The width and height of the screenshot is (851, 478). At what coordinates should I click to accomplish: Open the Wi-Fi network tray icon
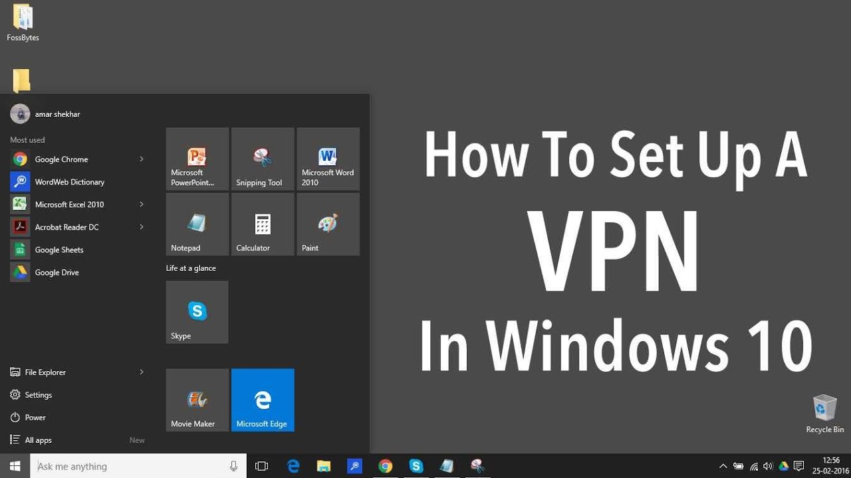[753, 466]
